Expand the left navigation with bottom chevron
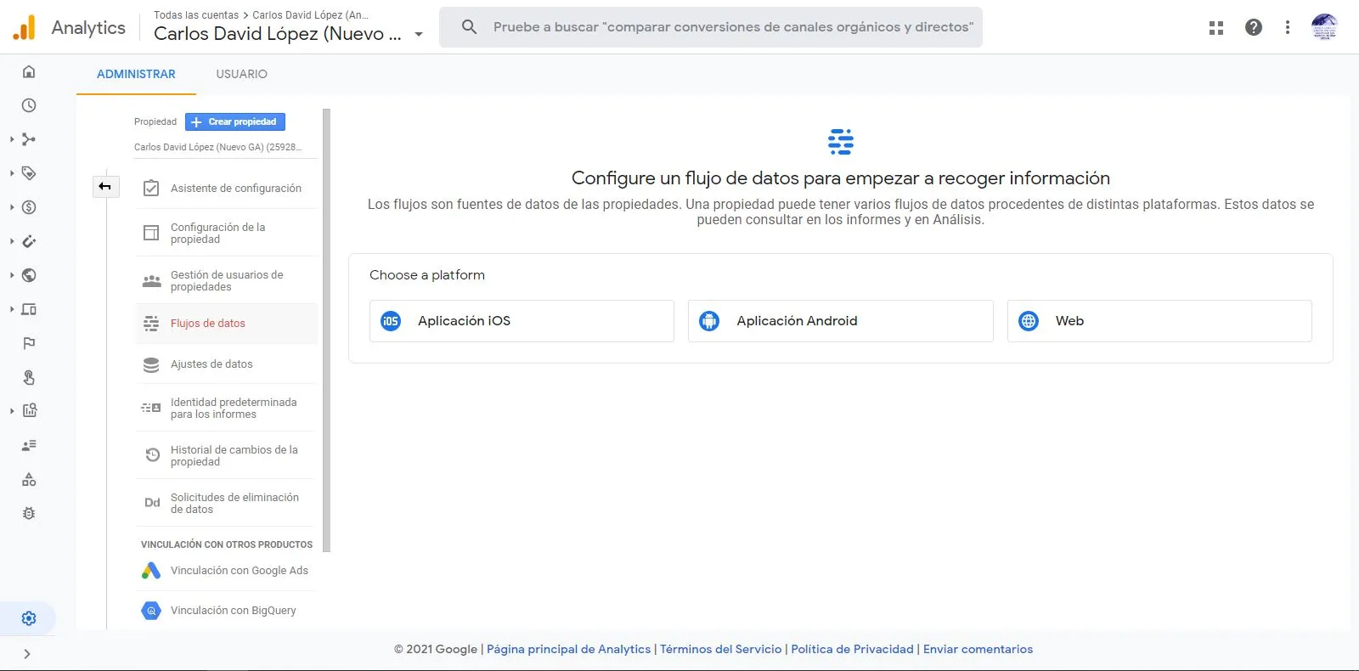 [27, 654]
